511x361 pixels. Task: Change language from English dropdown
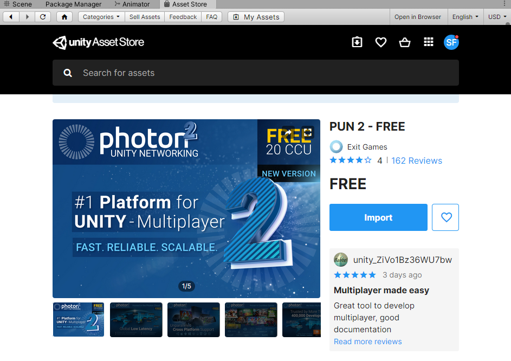[465, 17]
